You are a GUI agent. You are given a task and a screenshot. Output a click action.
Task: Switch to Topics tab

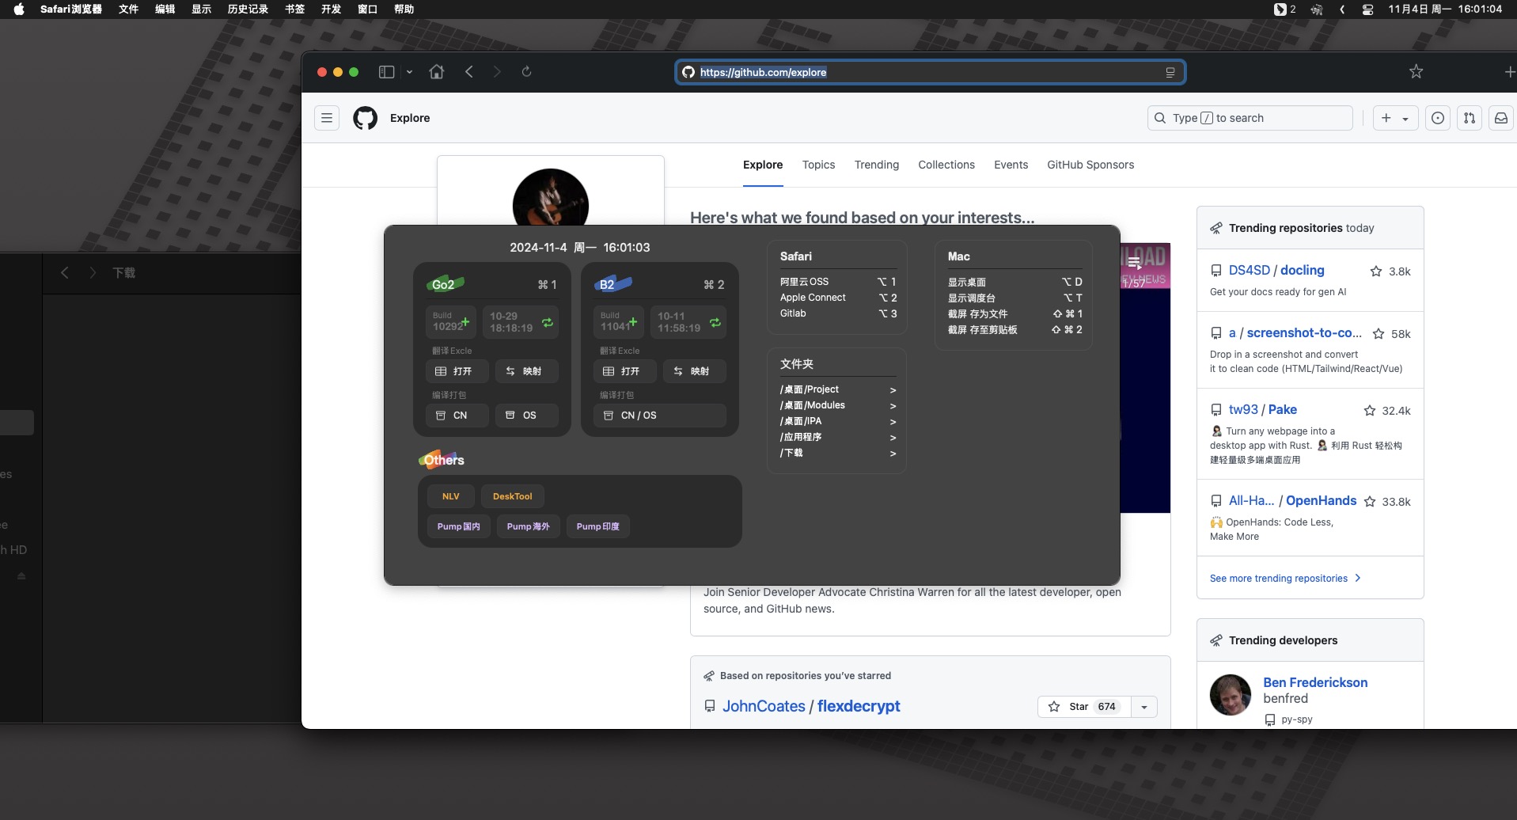[818, 165]
